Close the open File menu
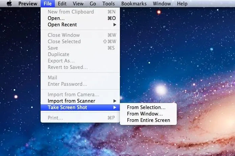 pyautogui.click(x=48, y=3)
